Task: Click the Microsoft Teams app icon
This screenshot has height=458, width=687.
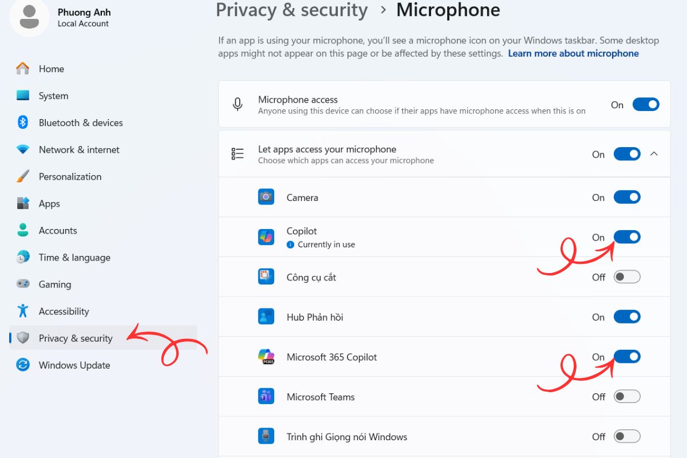Action: click(x=266, y=397)
